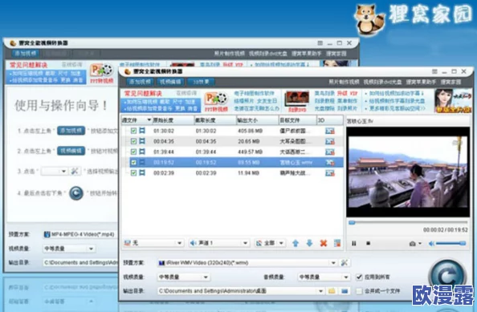Image resolution: width=477 pixels, height=312 pixels.
Task: Click the 3D icon on the 20.65 MB row
Action: [330, 141]
